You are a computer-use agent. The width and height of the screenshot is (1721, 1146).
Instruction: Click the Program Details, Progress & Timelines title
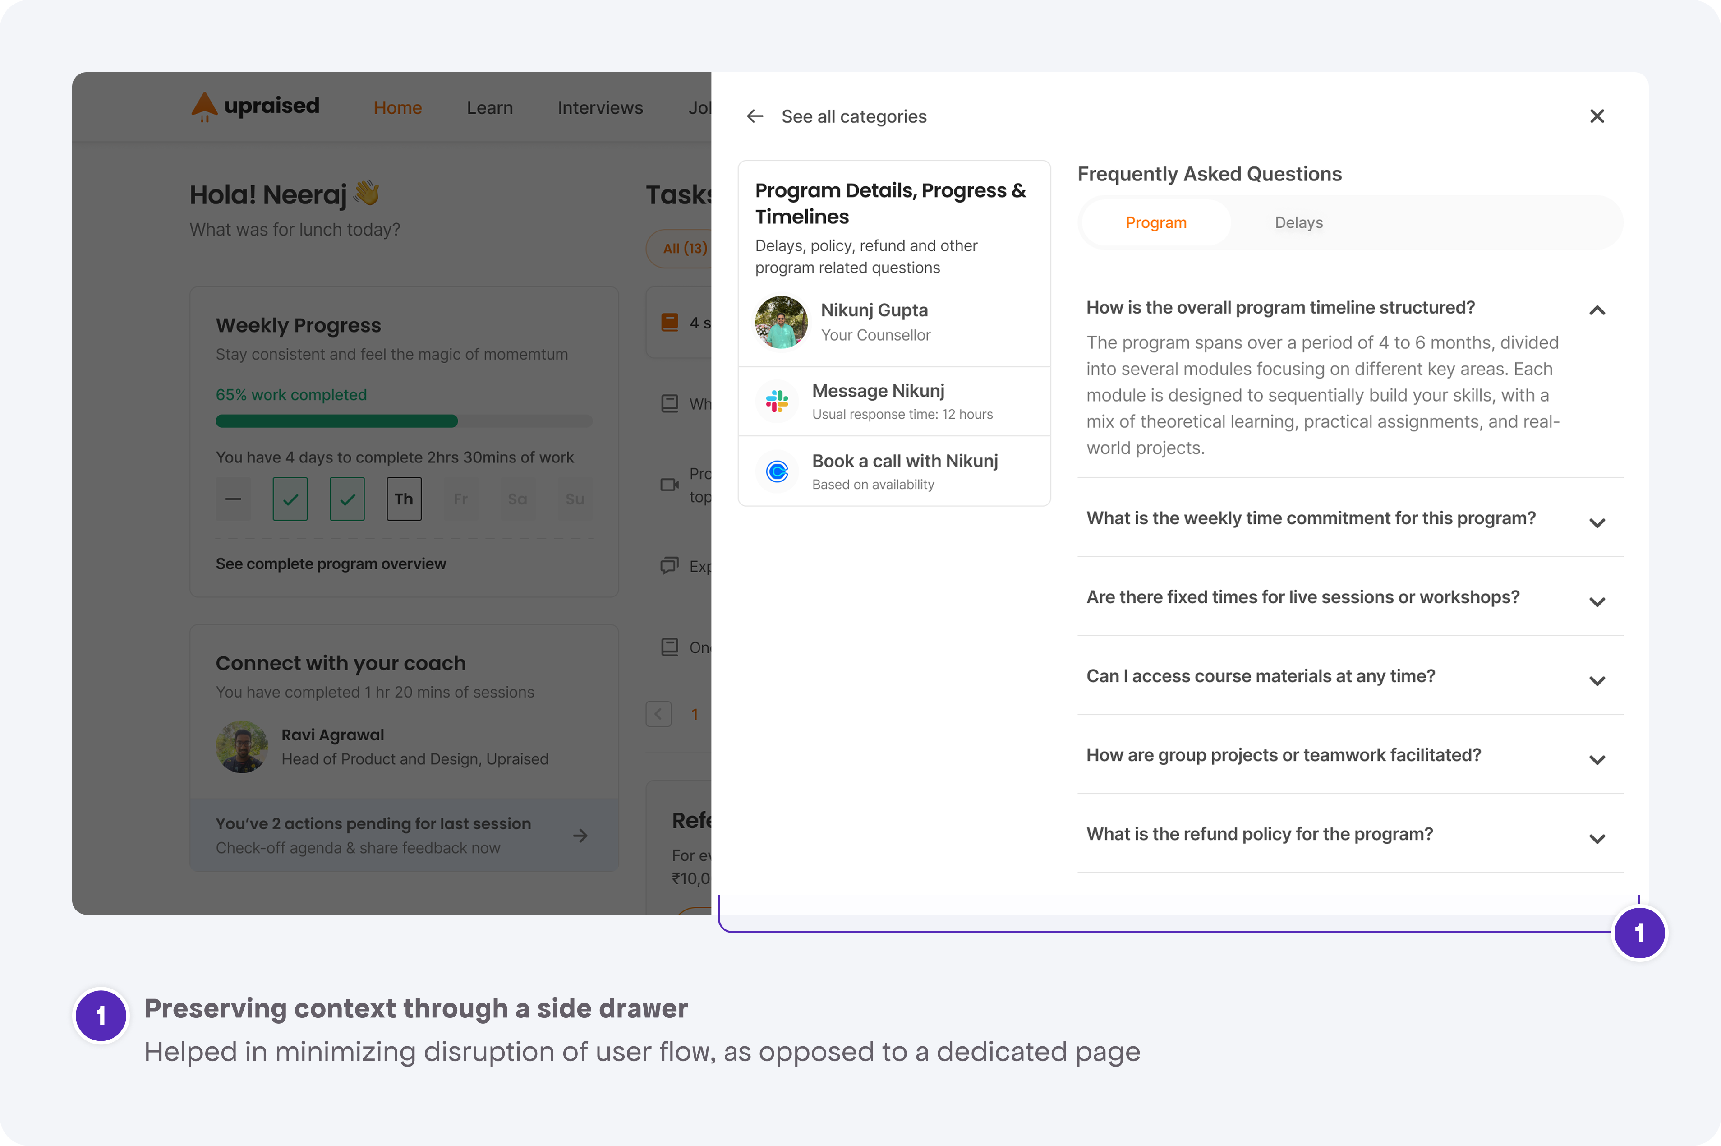[890, 203]
